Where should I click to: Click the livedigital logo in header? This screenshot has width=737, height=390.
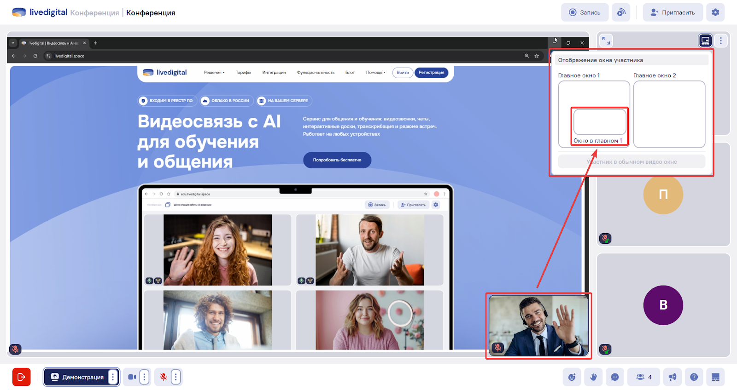(x=40, y=12)
